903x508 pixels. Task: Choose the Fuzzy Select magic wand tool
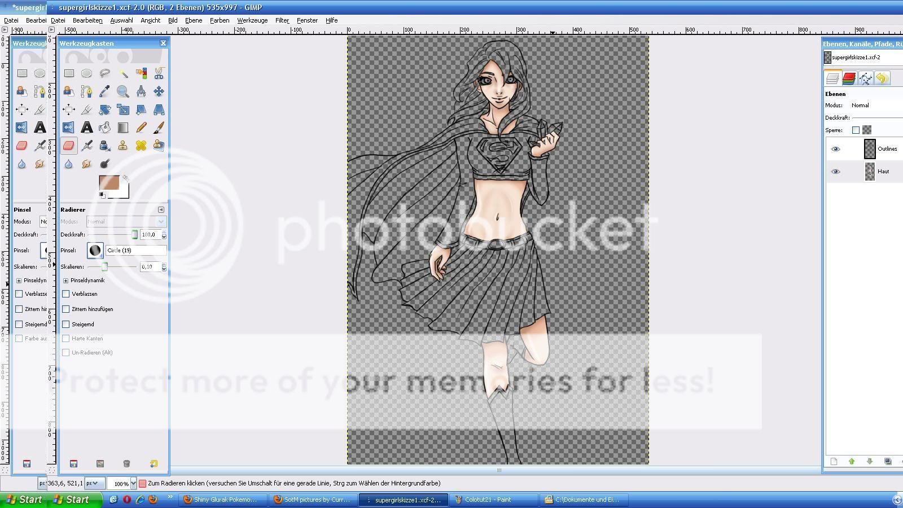point(122,73)
